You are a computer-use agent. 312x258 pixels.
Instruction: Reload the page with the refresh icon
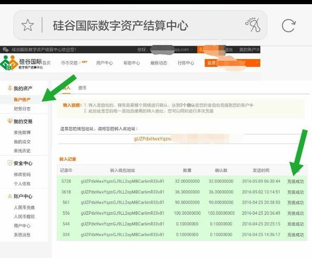click(x=289, y=25)
